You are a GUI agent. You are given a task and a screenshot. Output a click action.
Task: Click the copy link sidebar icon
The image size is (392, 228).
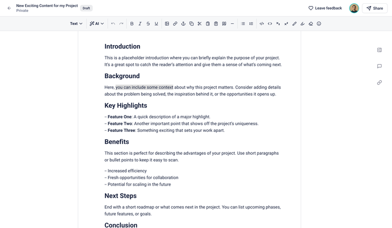(x=379, y=83)
